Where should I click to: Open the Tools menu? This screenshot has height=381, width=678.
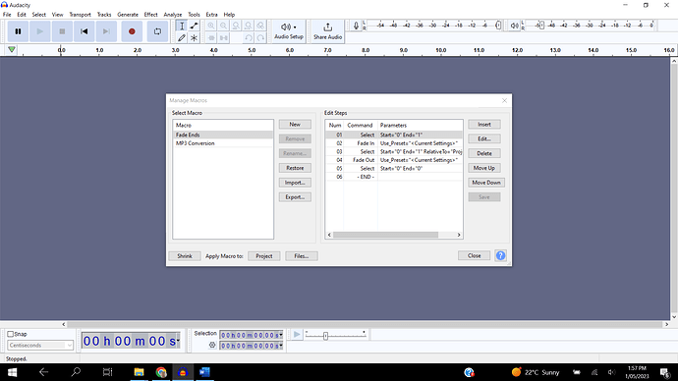(194, 15)
